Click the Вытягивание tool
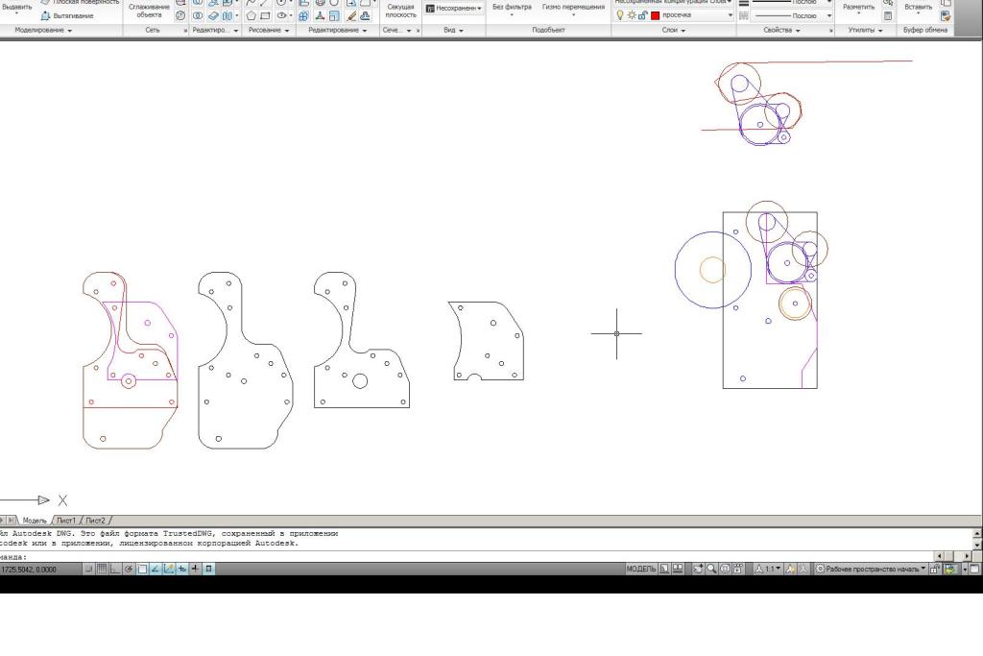This screenshot has height=656, width=983. coord(68,15)
